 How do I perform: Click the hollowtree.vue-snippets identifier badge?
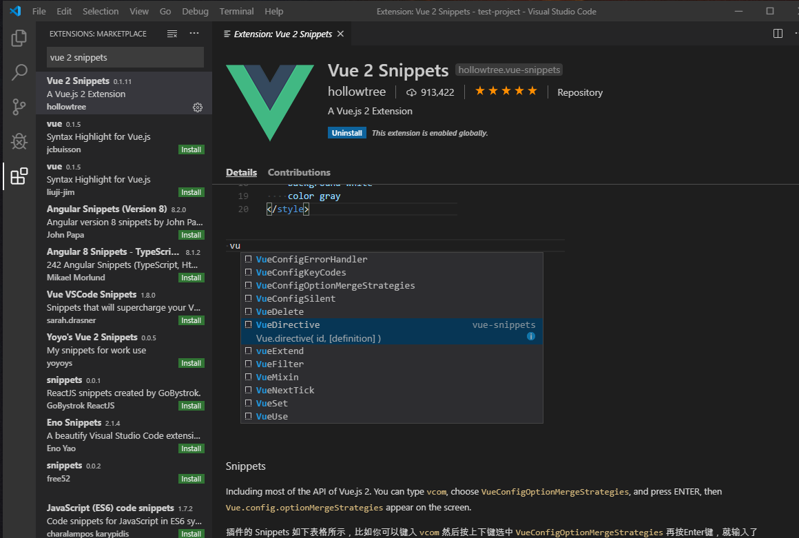tap(509, 70)
